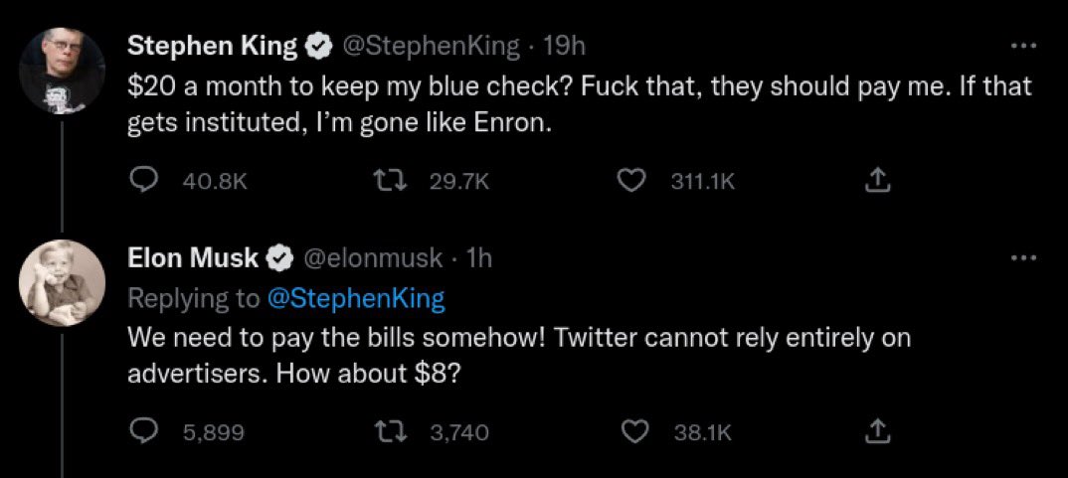Click Elon Musk's verified badge
This screenshot has height=478, width=1068.
pos(279,258)
